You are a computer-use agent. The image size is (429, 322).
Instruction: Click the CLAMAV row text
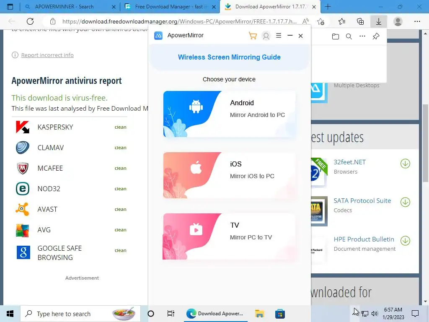[x=51, y=148]
